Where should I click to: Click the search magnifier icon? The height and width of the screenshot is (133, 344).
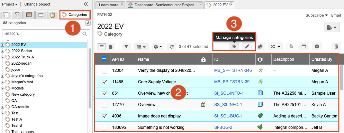point(85,34)
